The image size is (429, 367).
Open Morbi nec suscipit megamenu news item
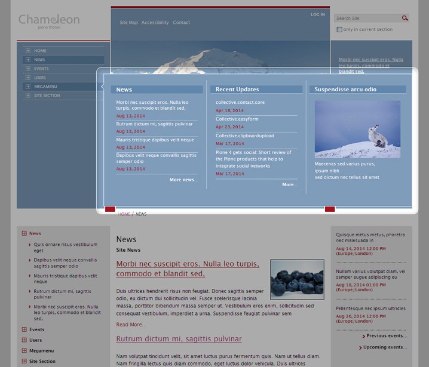click(x=152, y=105)
